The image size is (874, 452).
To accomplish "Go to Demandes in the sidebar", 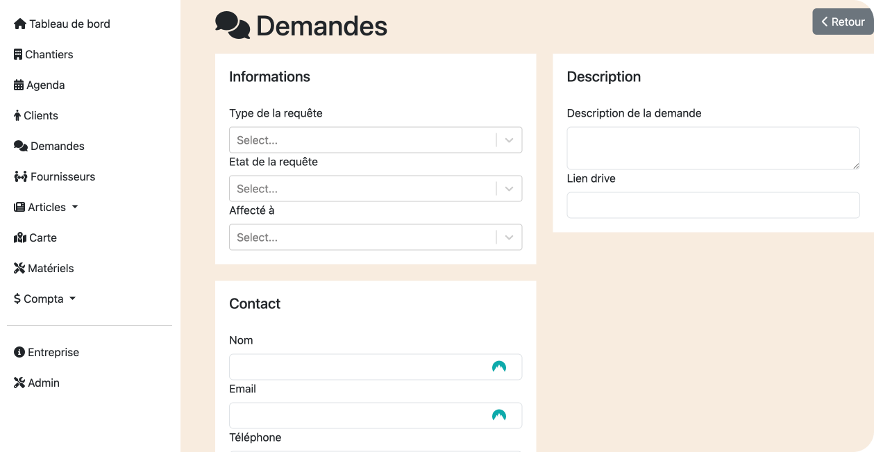I will 57,147.
